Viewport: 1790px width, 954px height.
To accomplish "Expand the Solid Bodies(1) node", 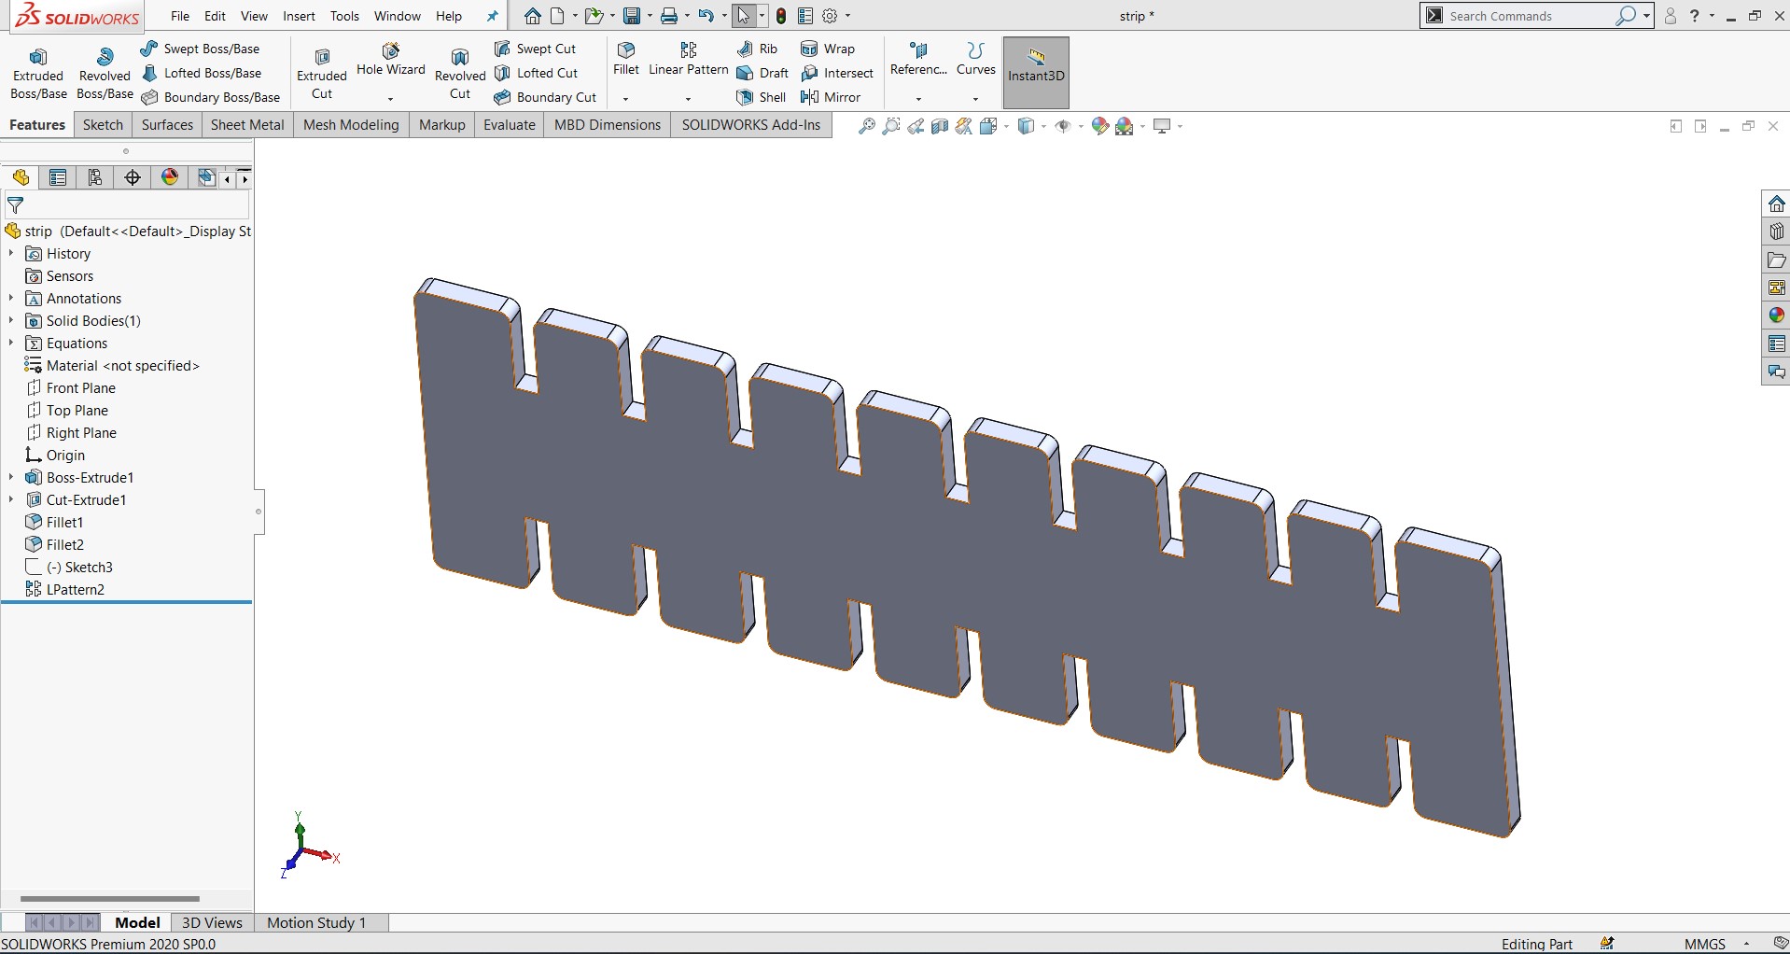I will (11, 320).
